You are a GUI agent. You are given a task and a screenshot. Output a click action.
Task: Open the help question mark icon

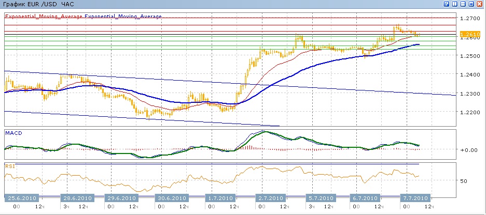(446, 4)
